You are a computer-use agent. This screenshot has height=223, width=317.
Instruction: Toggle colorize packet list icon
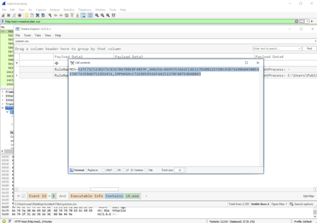tap(90, 15)
